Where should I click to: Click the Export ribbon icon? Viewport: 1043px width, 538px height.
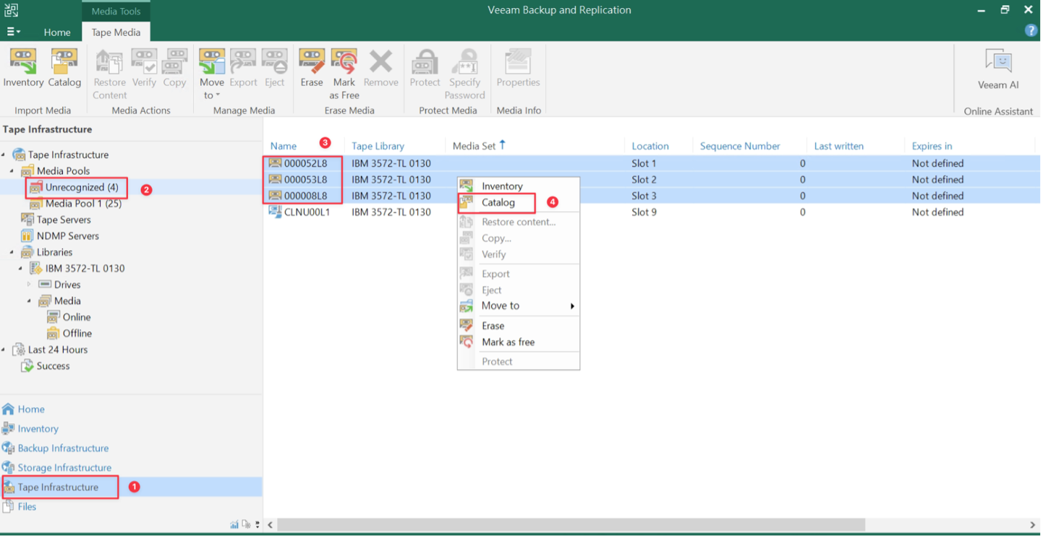tap(243, 69)
